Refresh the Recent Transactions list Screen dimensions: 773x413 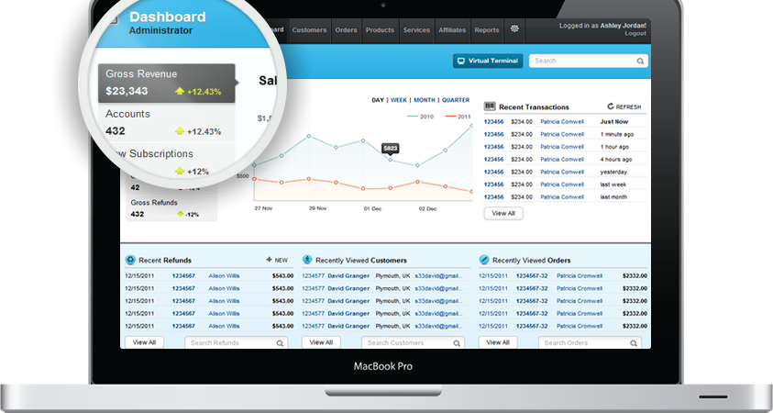point(624,106)
